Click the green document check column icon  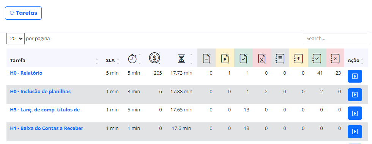click(x=243, y=58)
